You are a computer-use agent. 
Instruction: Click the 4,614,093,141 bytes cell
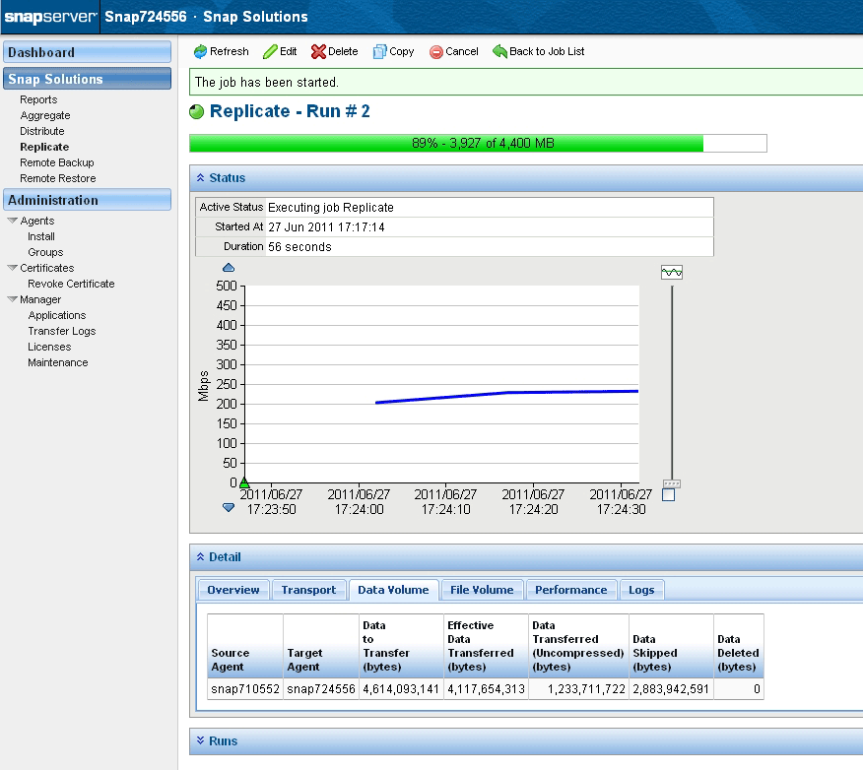(x=401, y=689)
